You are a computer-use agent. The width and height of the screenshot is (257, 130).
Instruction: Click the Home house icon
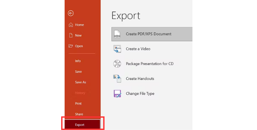point(71,25)
